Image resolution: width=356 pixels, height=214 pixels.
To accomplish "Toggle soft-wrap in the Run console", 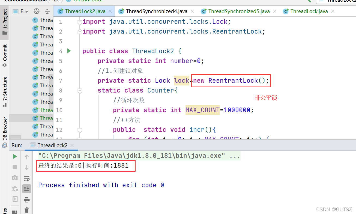I will click(27, 178).
